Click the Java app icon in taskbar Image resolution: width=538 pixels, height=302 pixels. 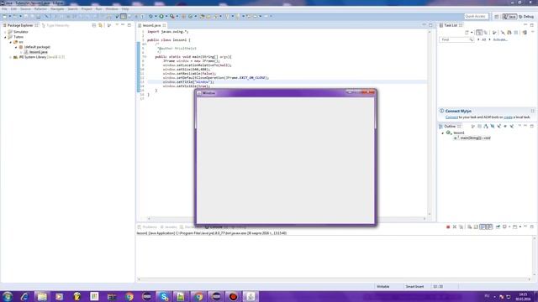(x=251, y=296)
